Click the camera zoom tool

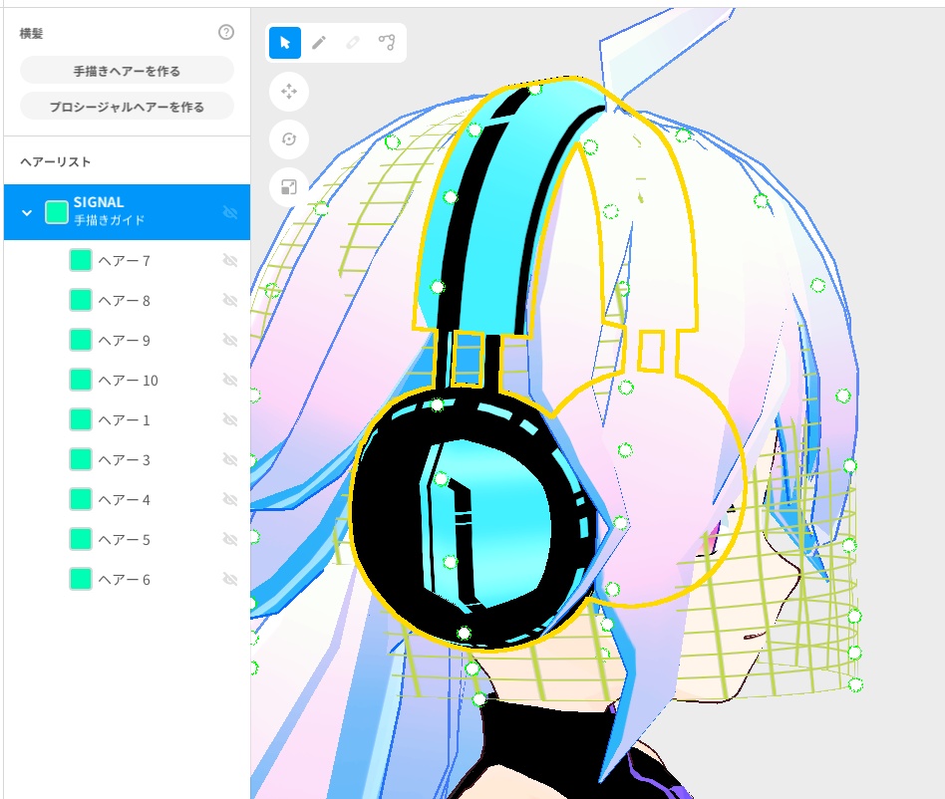(289, 187)
